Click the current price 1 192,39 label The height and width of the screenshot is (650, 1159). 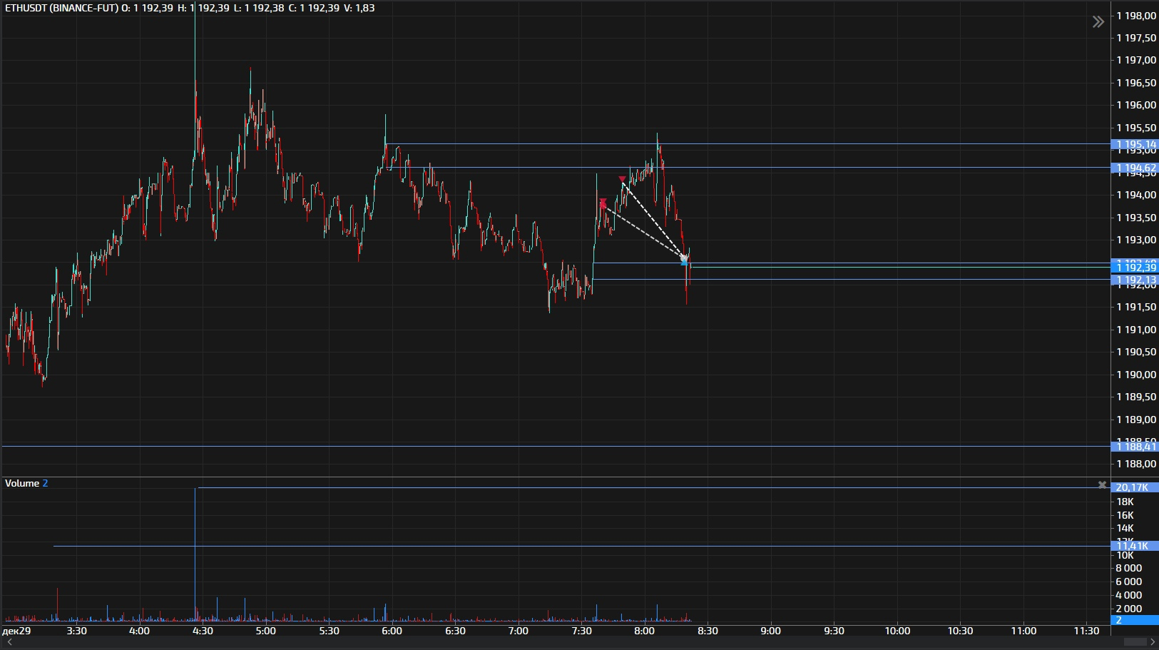1135,268
